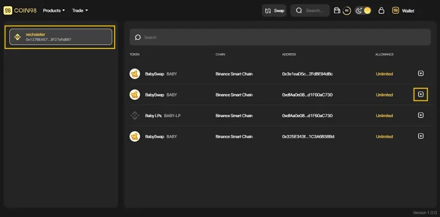The width and height of the screenshot is (440, 217).
Task: Click the Coin98 logo icon
Action: pyautogui.click(x=8, y=10)
